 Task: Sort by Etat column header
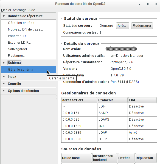pos(142,100)
